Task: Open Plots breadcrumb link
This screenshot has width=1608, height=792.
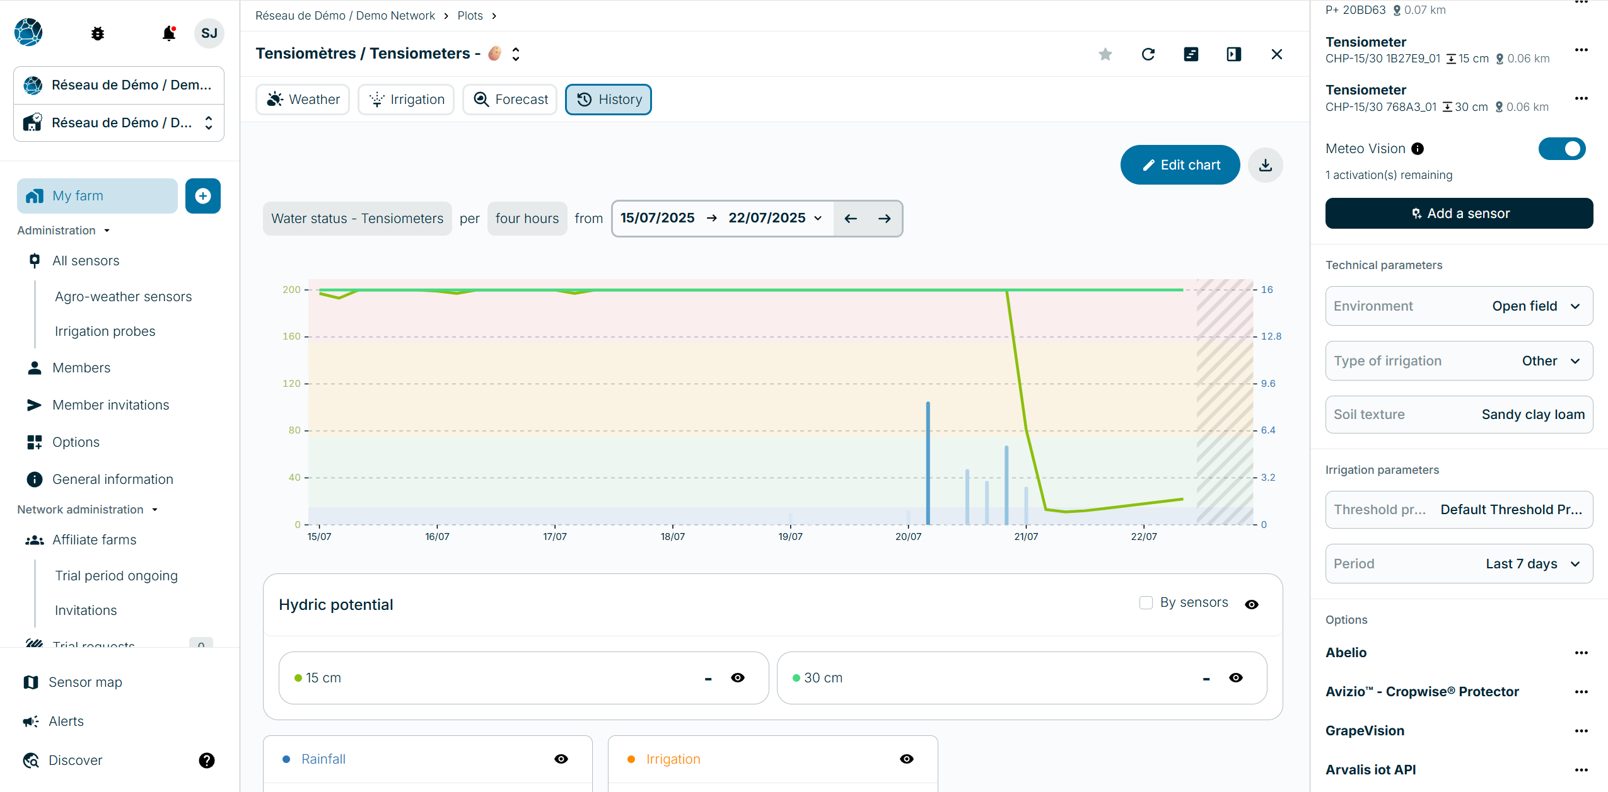Action: pyautogui.click(x=470, y=16)
